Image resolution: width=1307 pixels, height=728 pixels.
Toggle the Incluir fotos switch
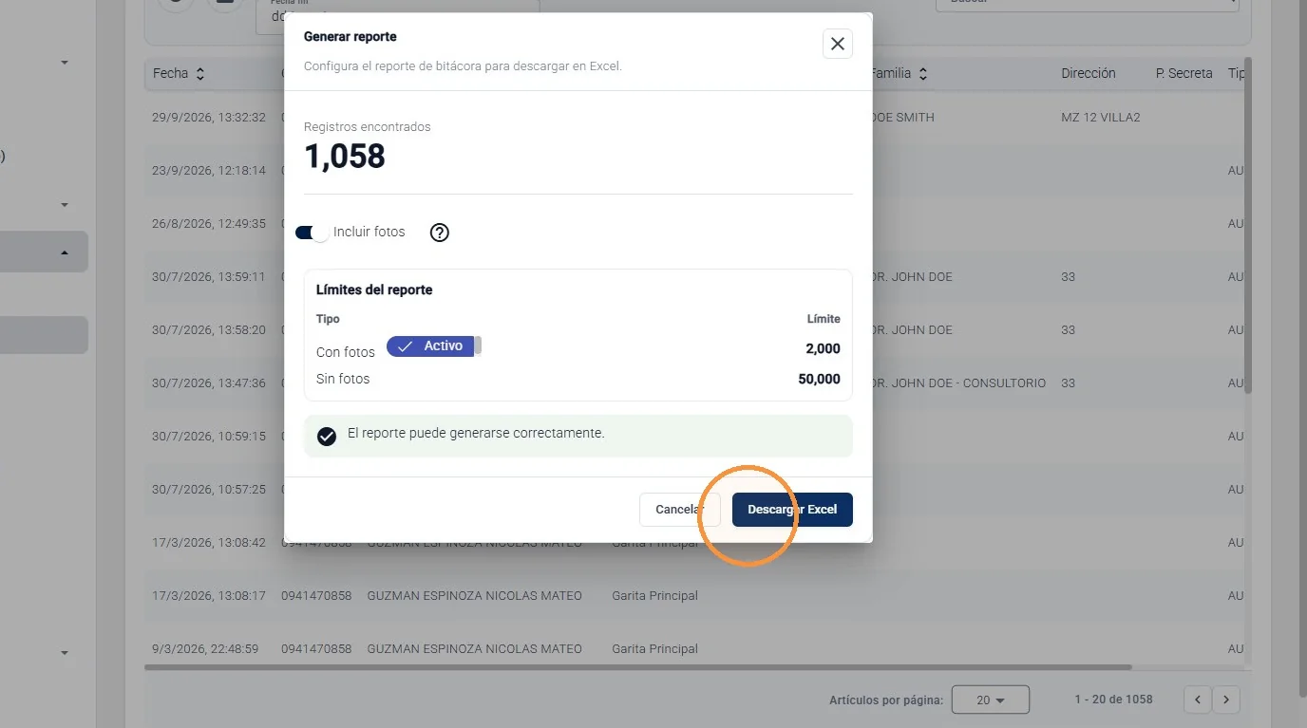[312, 233]
